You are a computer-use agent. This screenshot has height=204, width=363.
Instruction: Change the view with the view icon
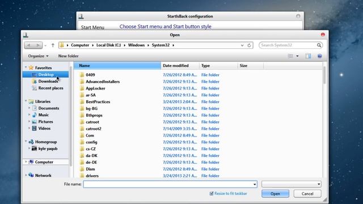click(290, 56)
